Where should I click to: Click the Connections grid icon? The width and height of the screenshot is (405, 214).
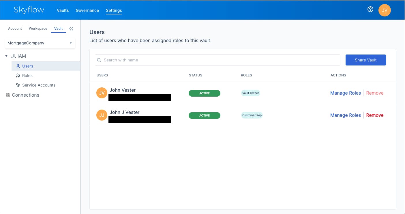(8, 95)
